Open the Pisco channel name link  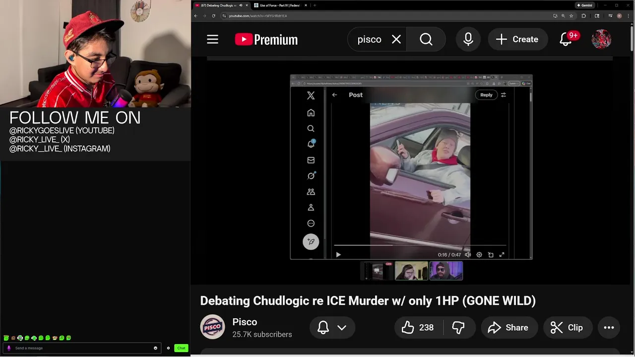[245, 322]
